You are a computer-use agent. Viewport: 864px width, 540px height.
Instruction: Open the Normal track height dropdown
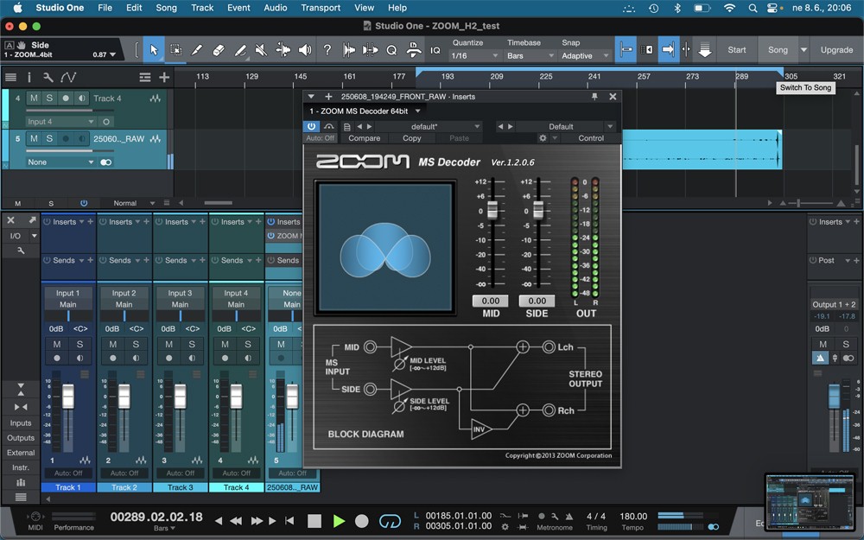pyautogui.click(x=132, y=203)
